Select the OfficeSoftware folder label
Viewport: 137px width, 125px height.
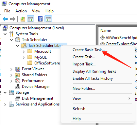[47, 63]
